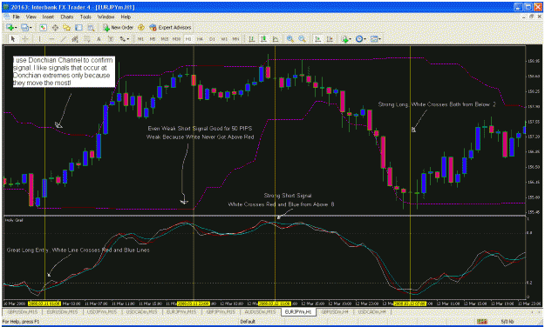Open the View menu
This screenshot has width=545, height=327.
31,17
